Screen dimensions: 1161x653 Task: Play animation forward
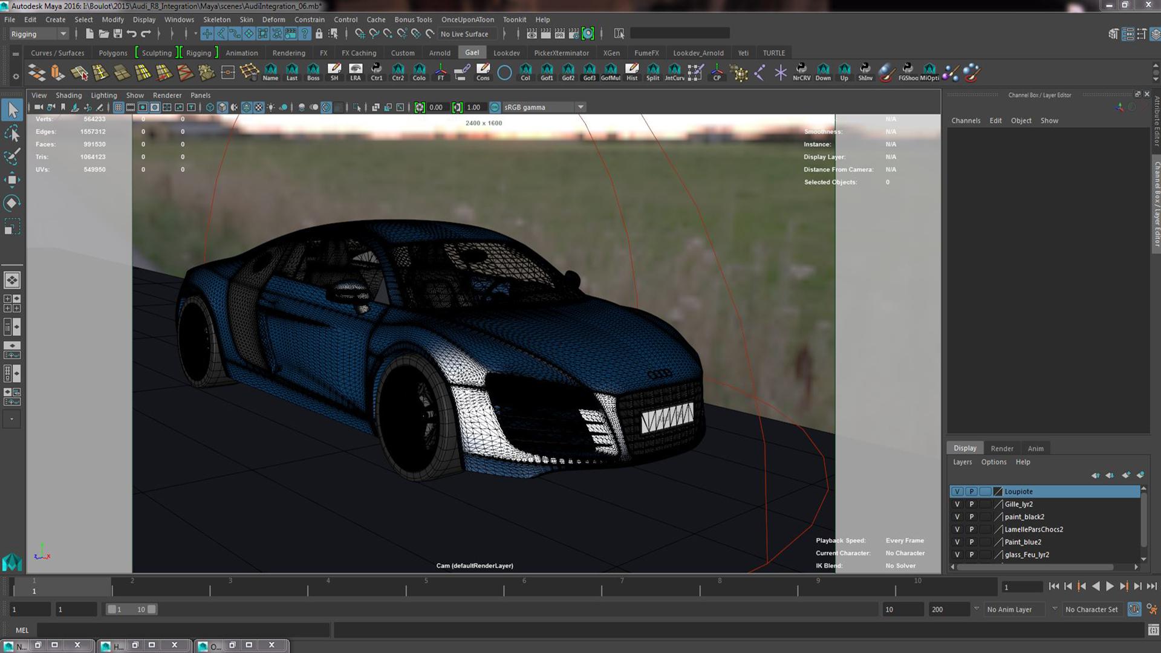point(1110,586)
